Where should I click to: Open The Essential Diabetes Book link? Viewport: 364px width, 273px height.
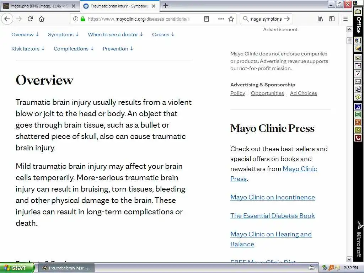[273, 216]
